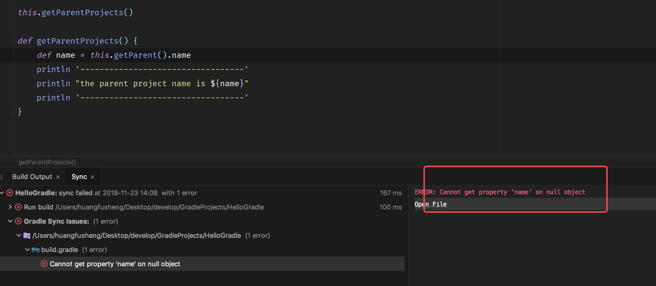Click the purple project folder icon
The image size is (656, 286).
click(27, 236)
